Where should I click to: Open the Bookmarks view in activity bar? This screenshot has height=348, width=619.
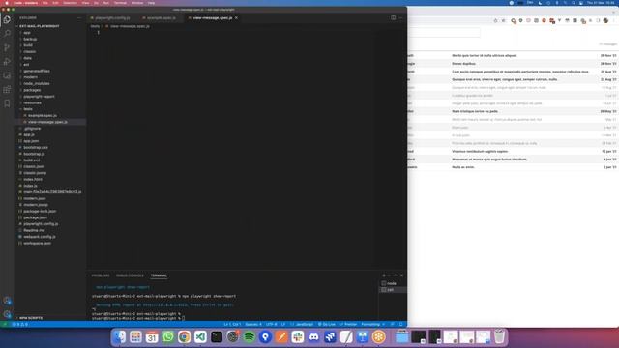7,103
